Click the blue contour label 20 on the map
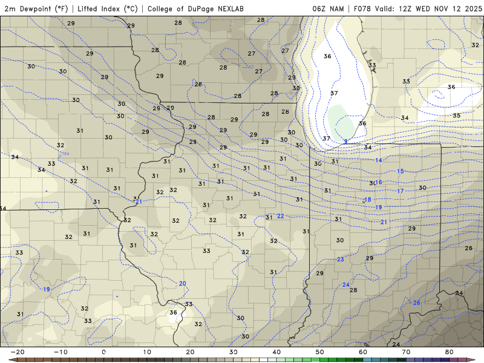The image size is (484, 363). [x=183, y=283]
